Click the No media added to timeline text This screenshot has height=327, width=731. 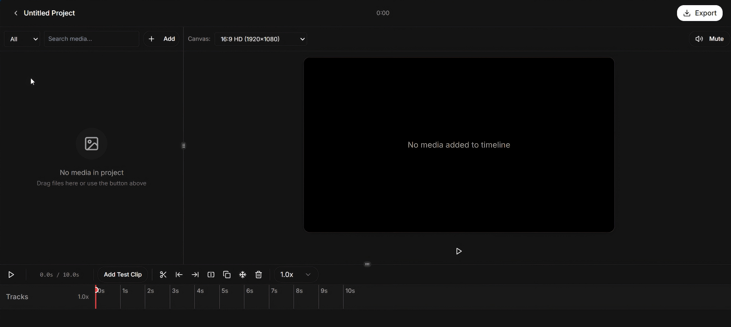[459, 145]
